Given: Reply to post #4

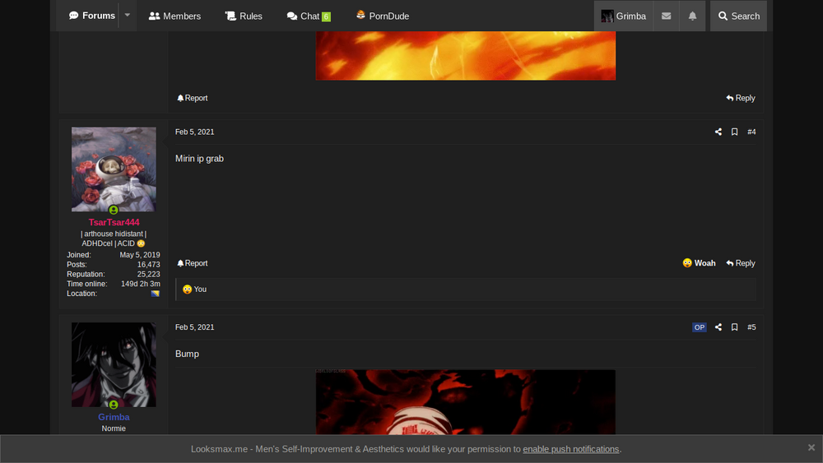Looking at the screenshot, I should 741,263.
